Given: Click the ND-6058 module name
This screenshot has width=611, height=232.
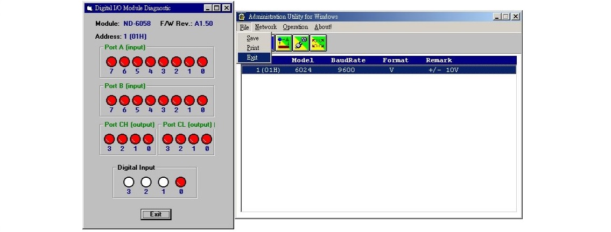Looking at the screenshot, I should pyautogui.click(x=137, y=24).
